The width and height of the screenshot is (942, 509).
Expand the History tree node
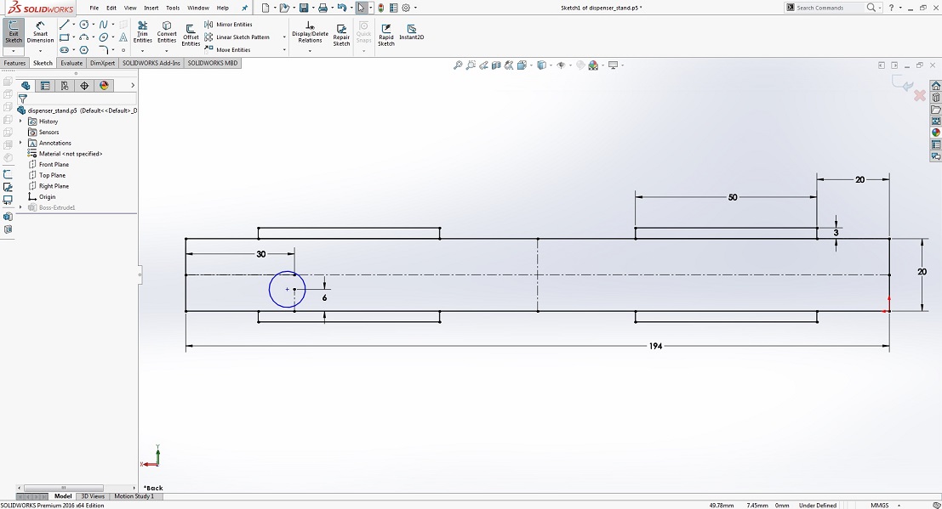pyautogui.click(x=20, y=122)
